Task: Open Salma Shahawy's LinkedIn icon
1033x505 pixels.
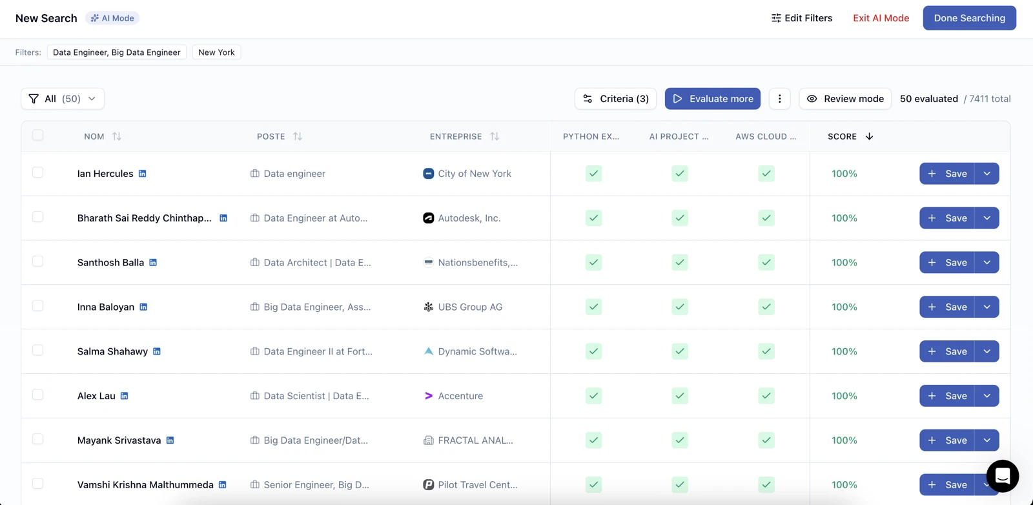Action: (x=157, y=351)
